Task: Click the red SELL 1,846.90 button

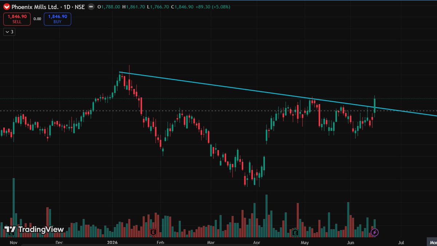Action: point(17,19)
